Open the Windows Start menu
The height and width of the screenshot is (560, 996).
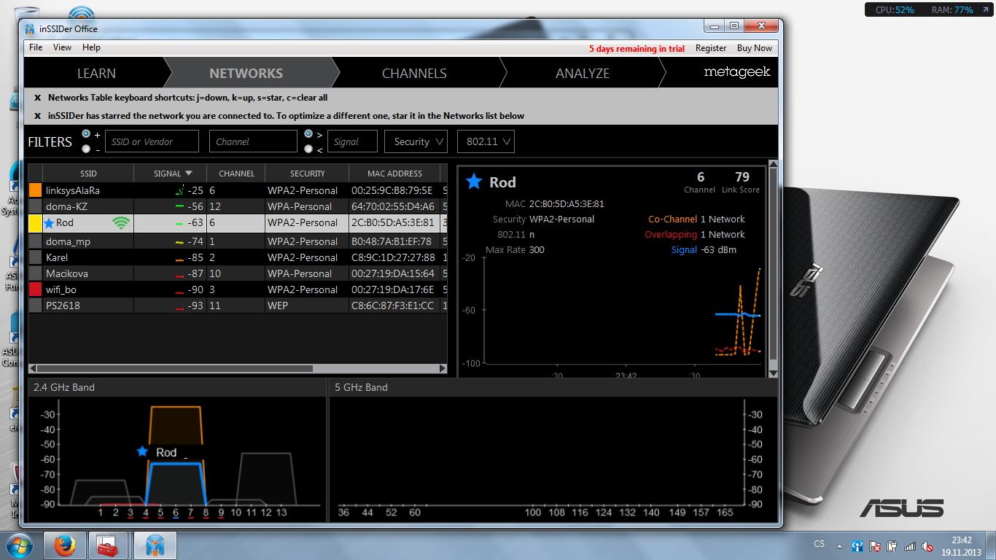(x=19, y=545)
